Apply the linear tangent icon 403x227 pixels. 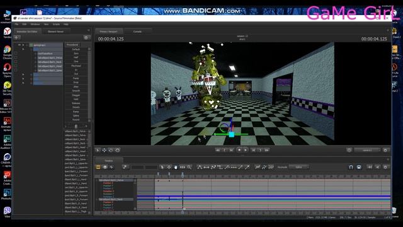tap(213, 167)
